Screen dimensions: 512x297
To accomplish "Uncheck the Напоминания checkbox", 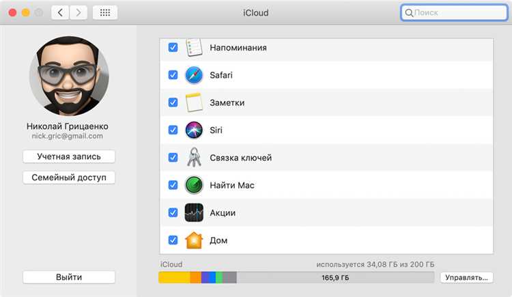I will coord(173,47).
